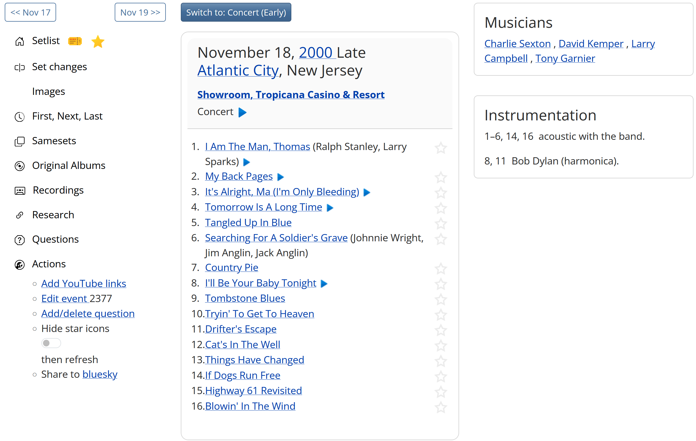Play I'll Be Your Baby Tonight clip
696x441 pixels.
coord(324,284)
